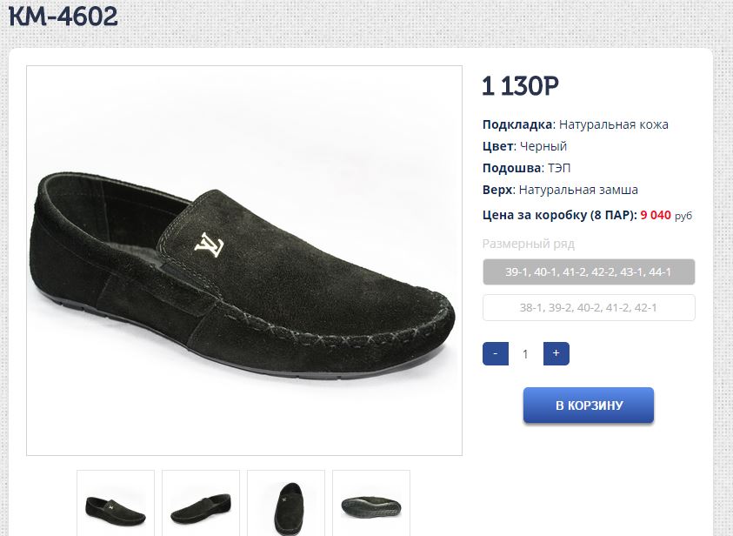This screenshot has height=536, width=733.
Task: Click the Верх: Натуральная замша line
Action: pyautogui.click(x=560, y=190)
